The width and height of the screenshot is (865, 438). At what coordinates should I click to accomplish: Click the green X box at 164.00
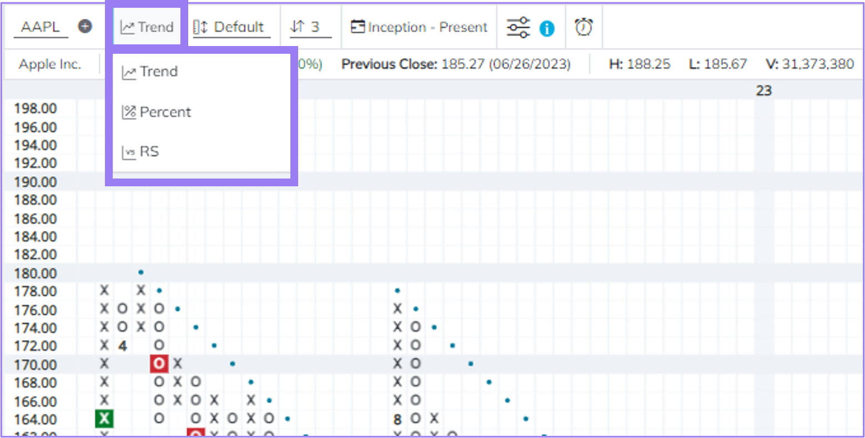(104, 419)
